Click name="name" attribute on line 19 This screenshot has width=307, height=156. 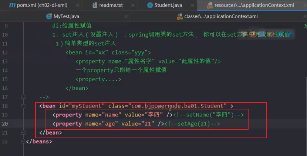coord(103,115)
